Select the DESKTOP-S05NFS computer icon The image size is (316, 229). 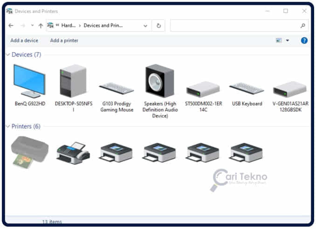coord(73,81)
